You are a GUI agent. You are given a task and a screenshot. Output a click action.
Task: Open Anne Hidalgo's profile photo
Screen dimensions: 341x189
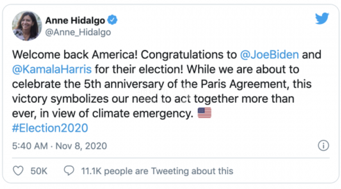coord(27,26)
